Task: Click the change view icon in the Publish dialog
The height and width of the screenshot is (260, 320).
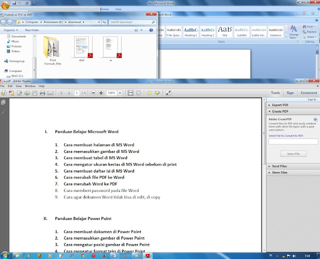Action: (x=136, y=30)
